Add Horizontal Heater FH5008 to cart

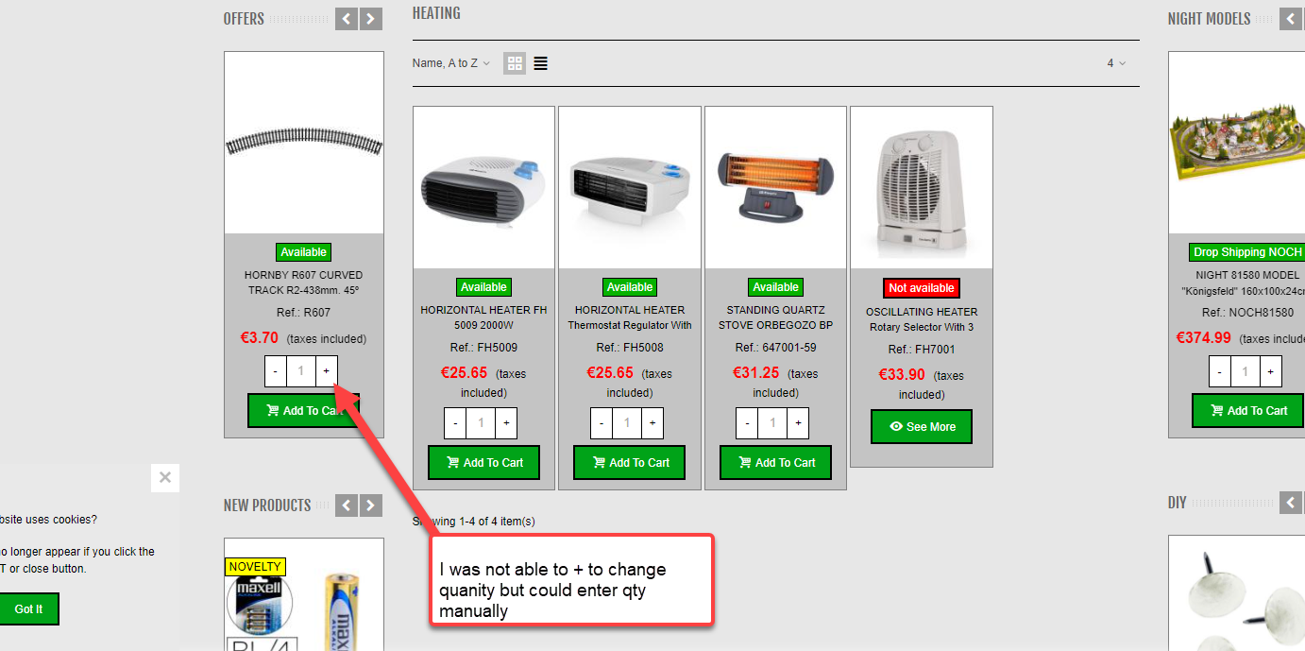click(x=630, y=462)
